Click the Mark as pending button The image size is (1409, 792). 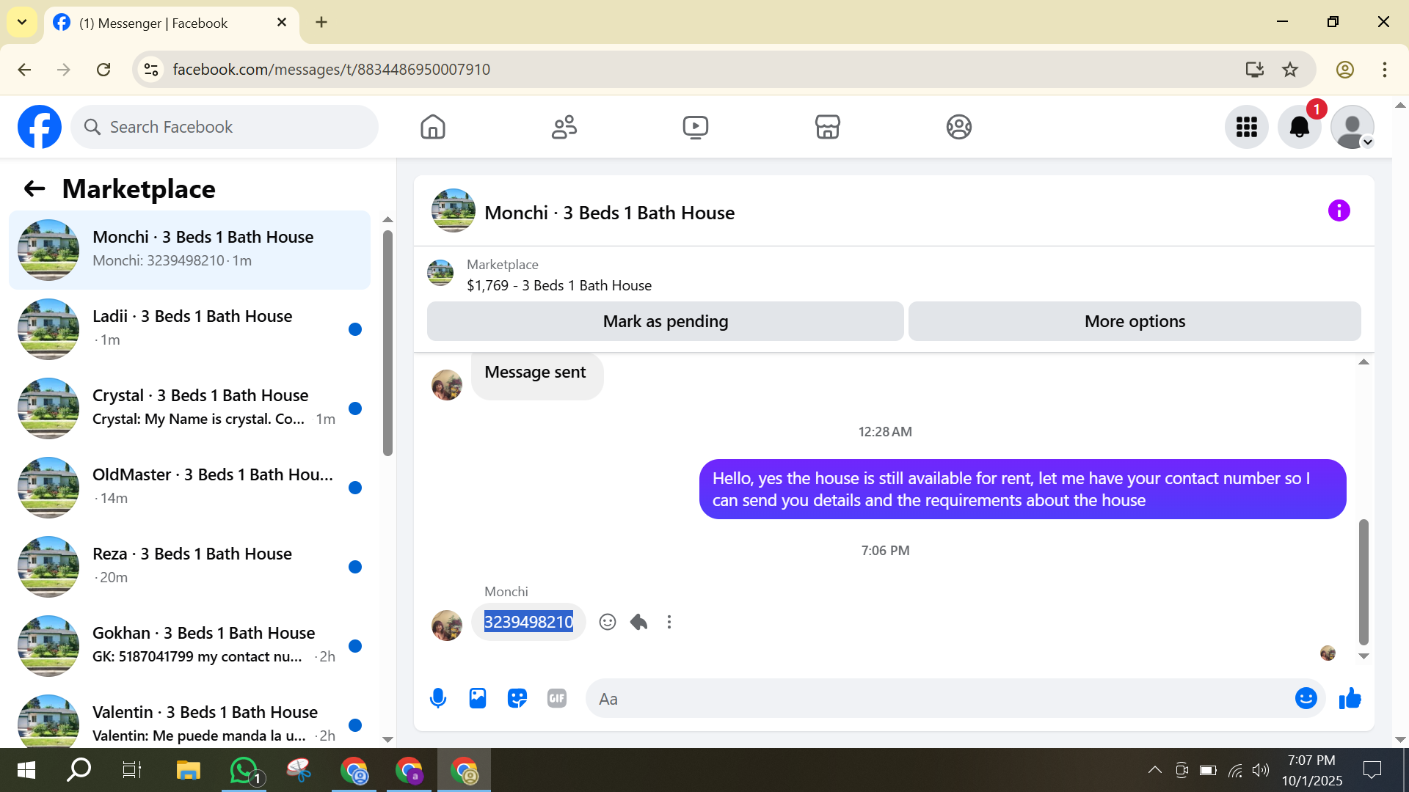tap(666, 321)
